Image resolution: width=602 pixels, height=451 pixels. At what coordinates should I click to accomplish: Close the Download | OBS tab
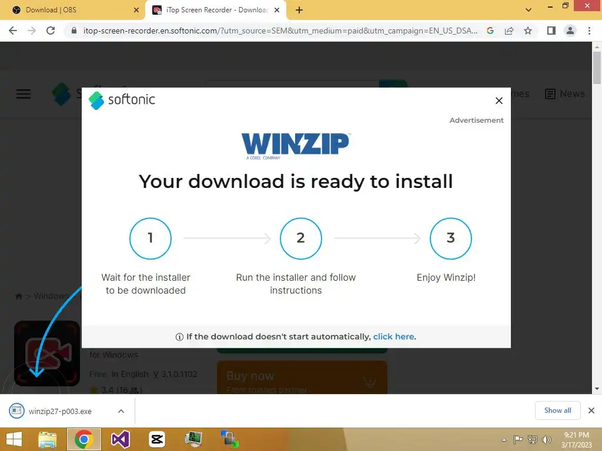[136, 10]
